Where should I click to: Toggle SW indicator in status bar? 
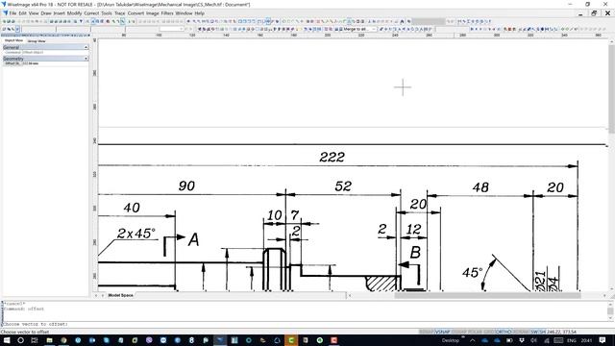534,332
